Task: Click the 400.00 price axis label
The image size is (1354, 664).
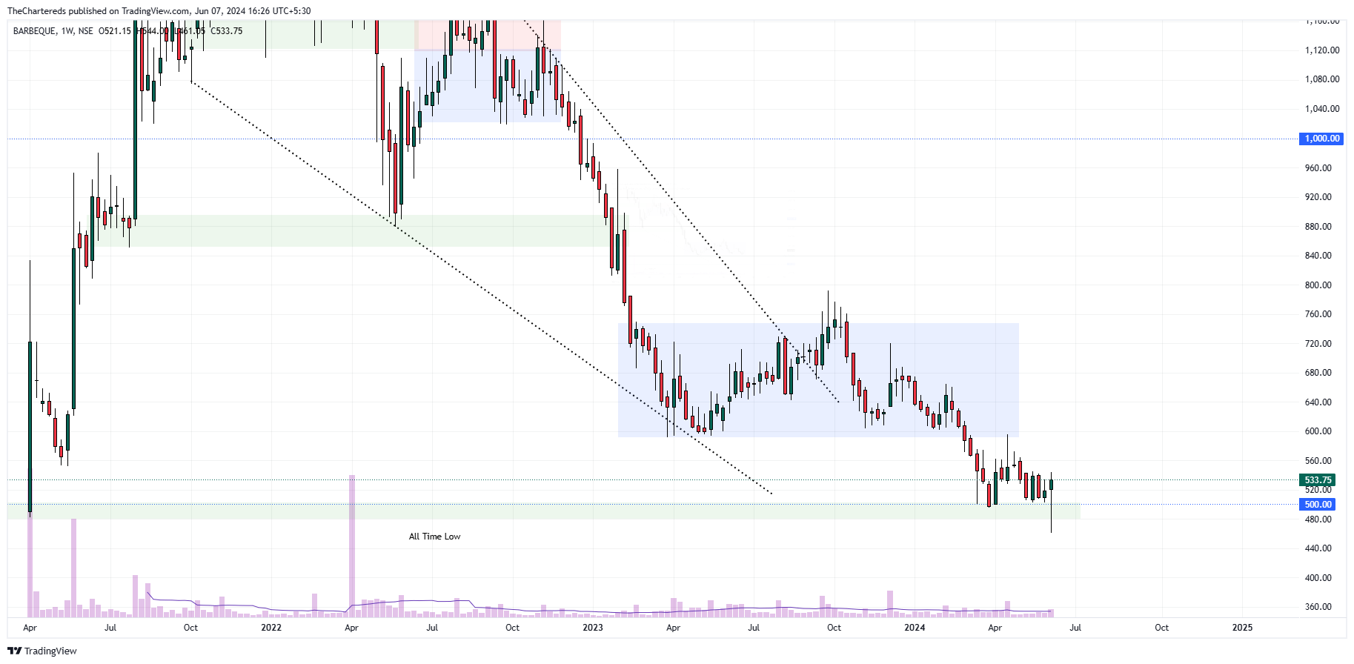Action: (1318, 578)
